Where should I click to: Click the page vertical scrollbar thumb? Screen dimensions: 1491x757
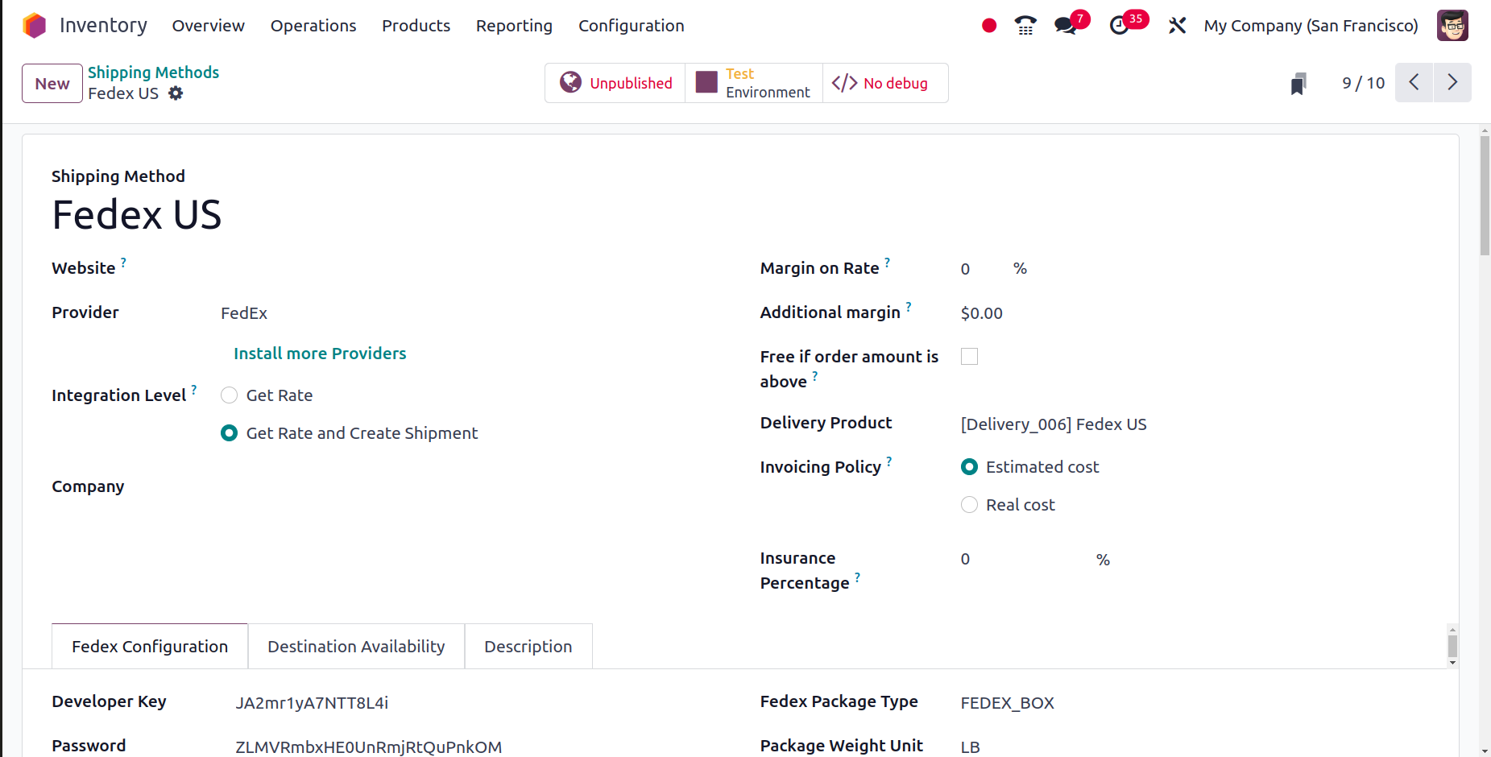(x=1485, y=196)
